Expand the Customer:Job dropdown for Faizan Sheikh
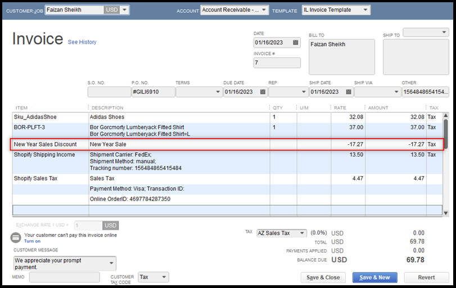This screenshot has height=288, width=456. coord(124,10)
